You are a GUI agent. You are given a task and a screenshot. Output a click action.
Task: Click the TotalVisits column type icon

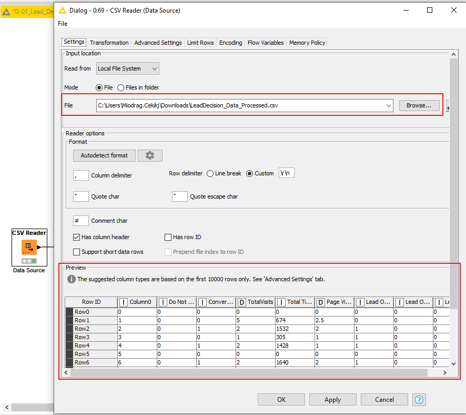point(242,302)
